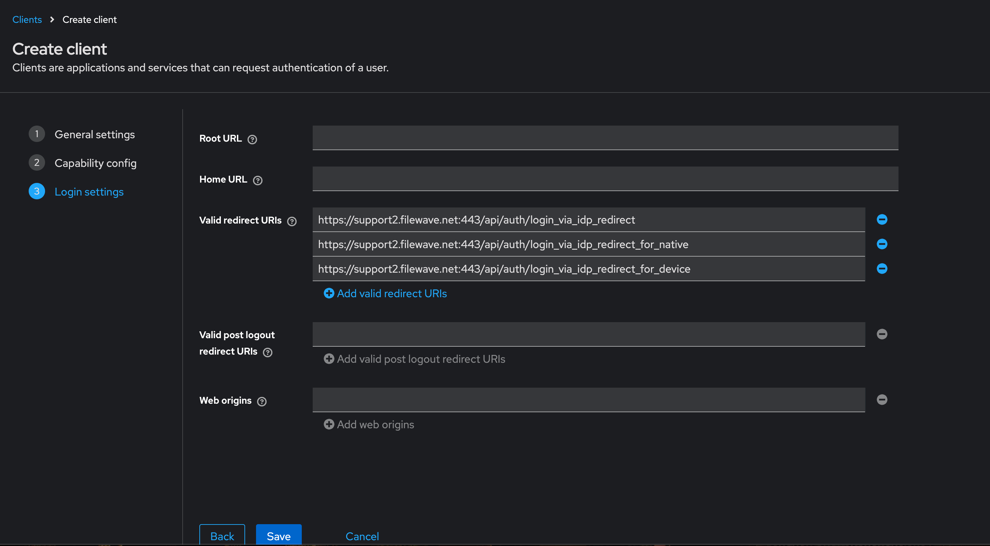Focus the Web origins input field
This screenshot has height=546, width=990.
coord(589,400)
